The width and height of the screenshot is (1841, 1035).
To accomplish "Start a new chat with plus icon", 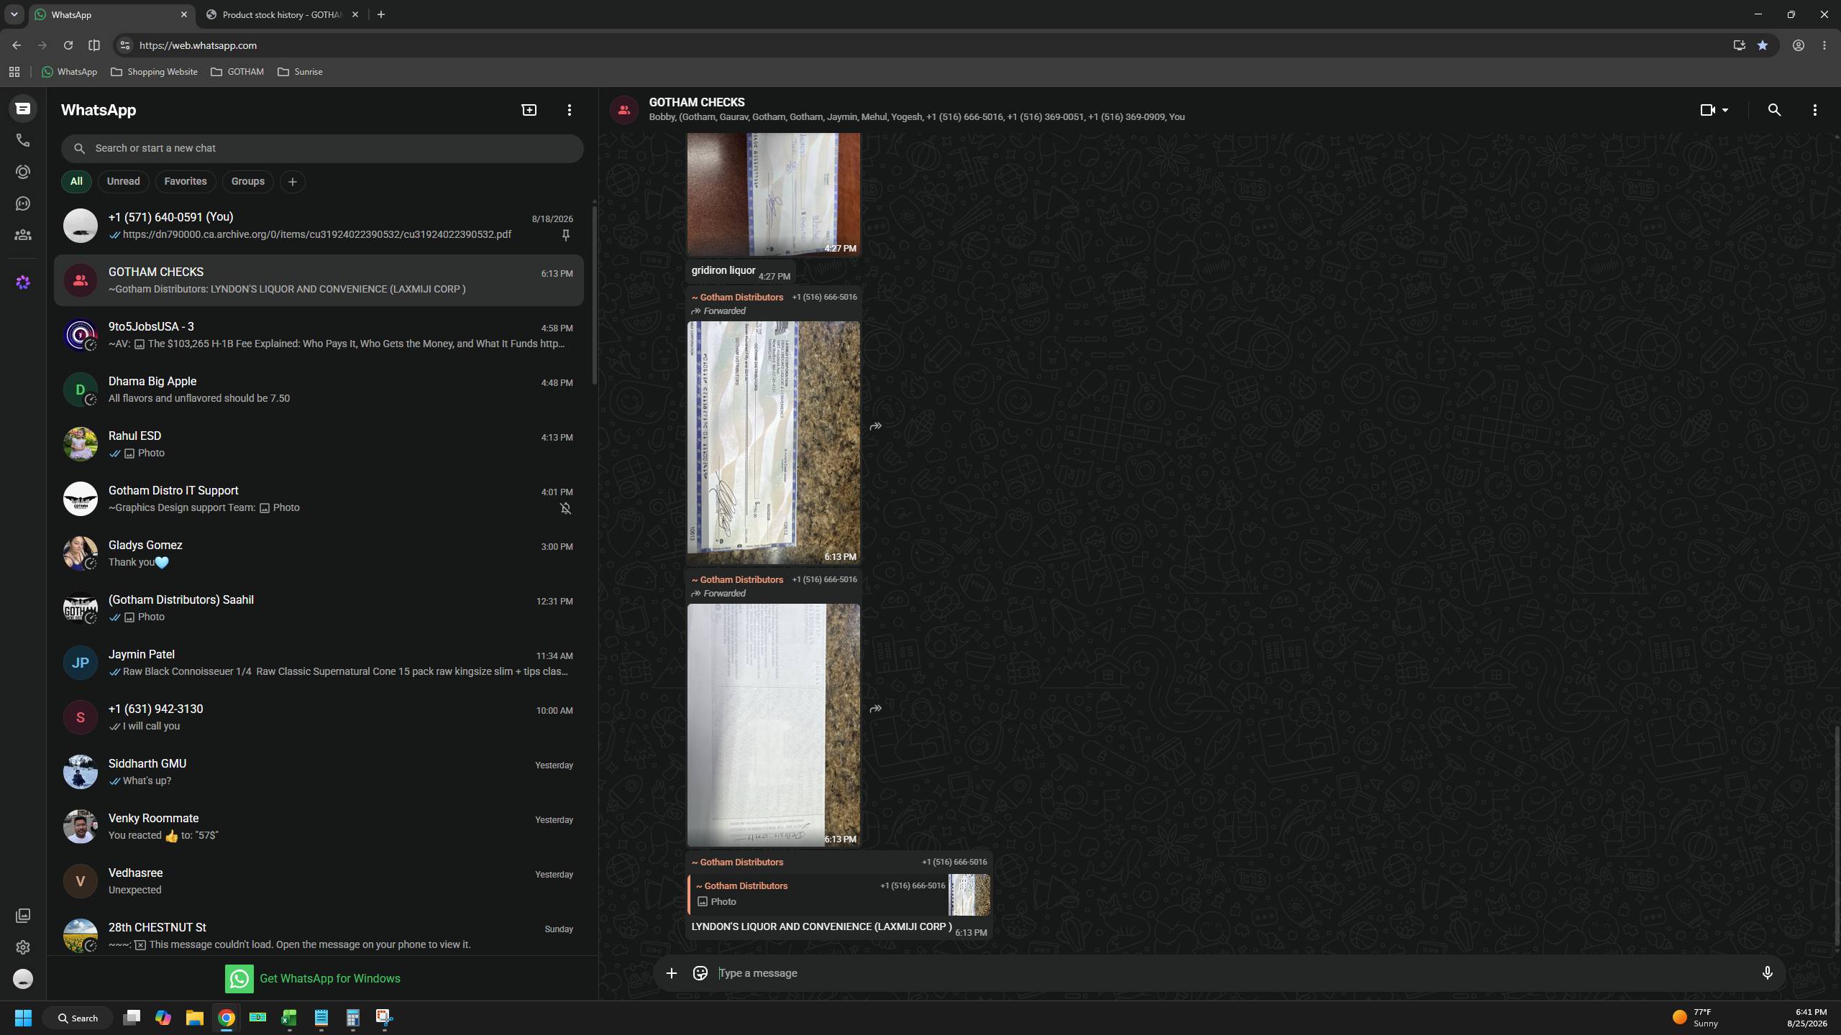I will click(529, 110).
